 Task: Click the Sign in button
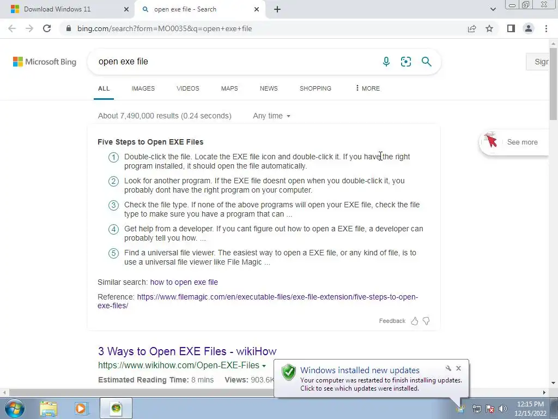pyautogui.click(x=538, y=62)
